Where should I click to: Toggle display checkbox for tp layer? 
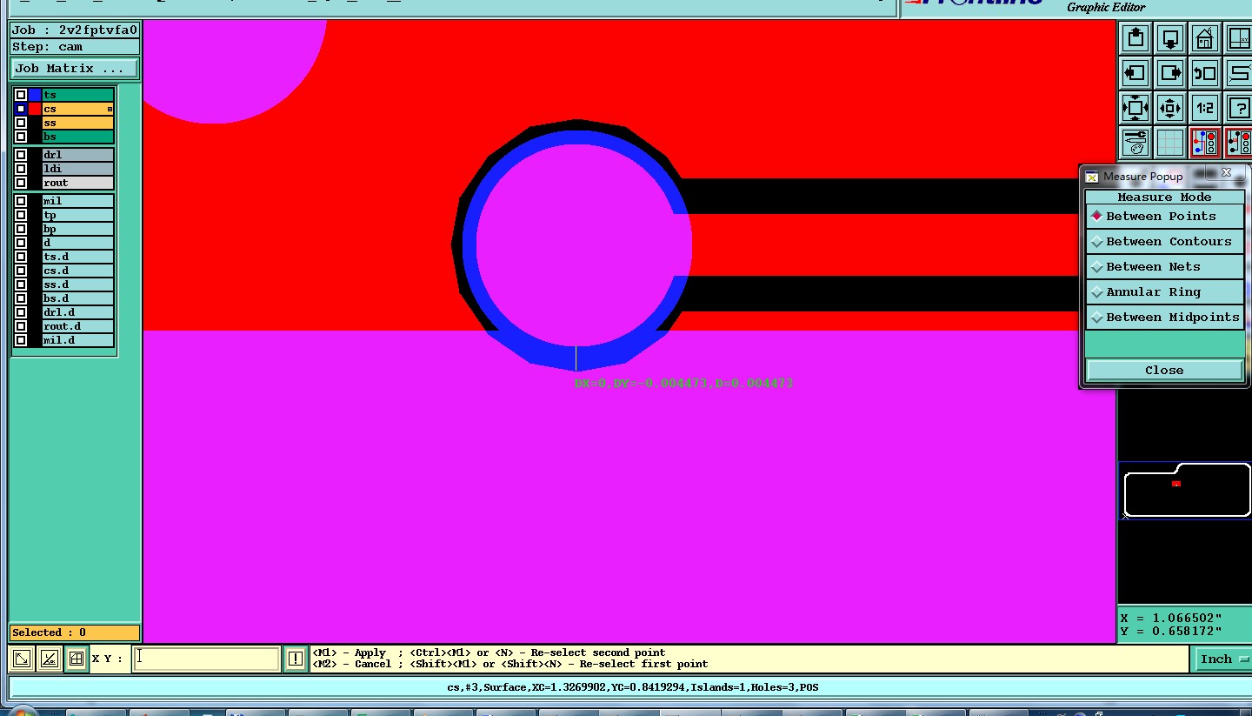pos(21,215)
